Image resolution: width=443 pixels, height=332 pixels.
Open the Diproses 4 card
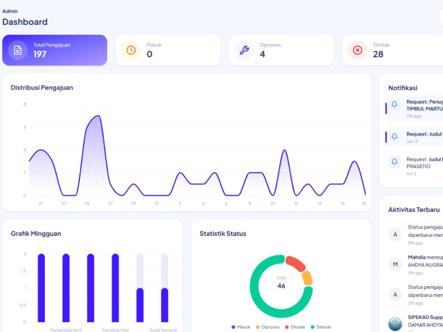pos(281,50)
